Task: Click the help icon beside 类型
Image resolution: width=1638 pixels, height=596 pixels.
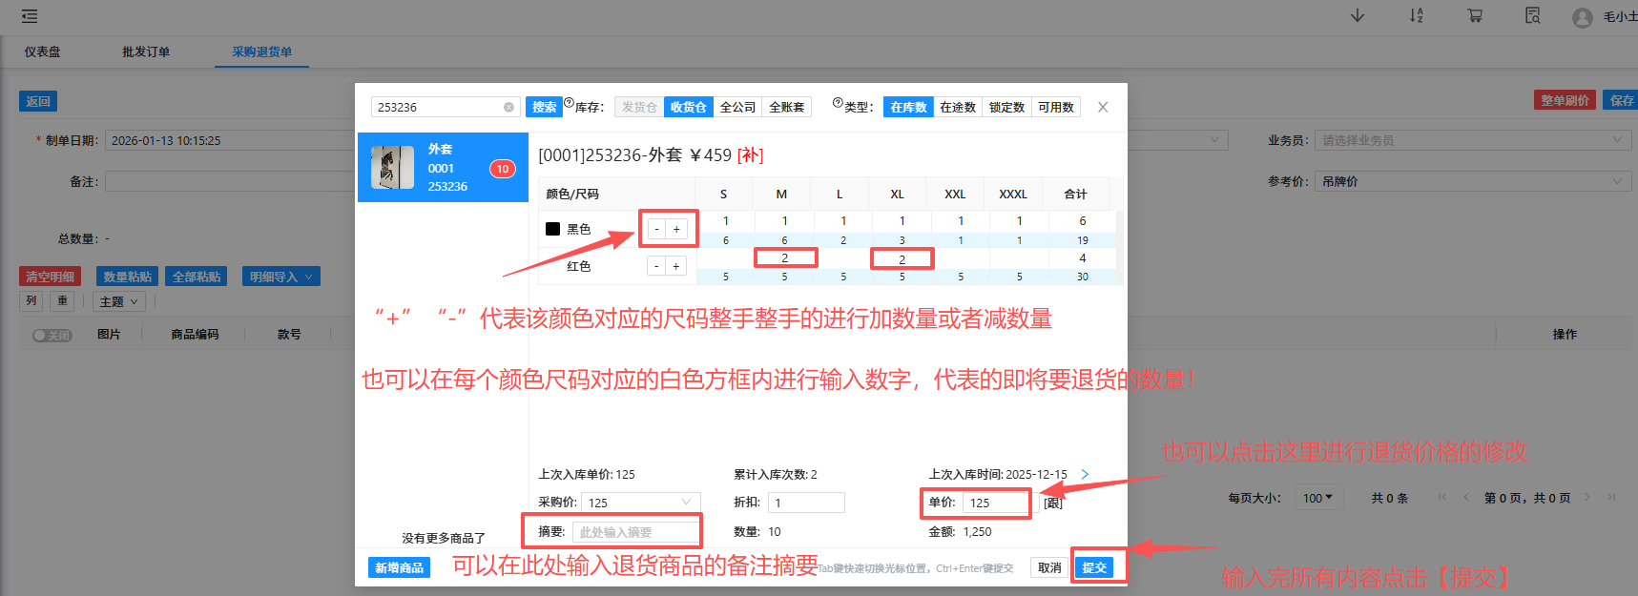Action: [838, 103]
